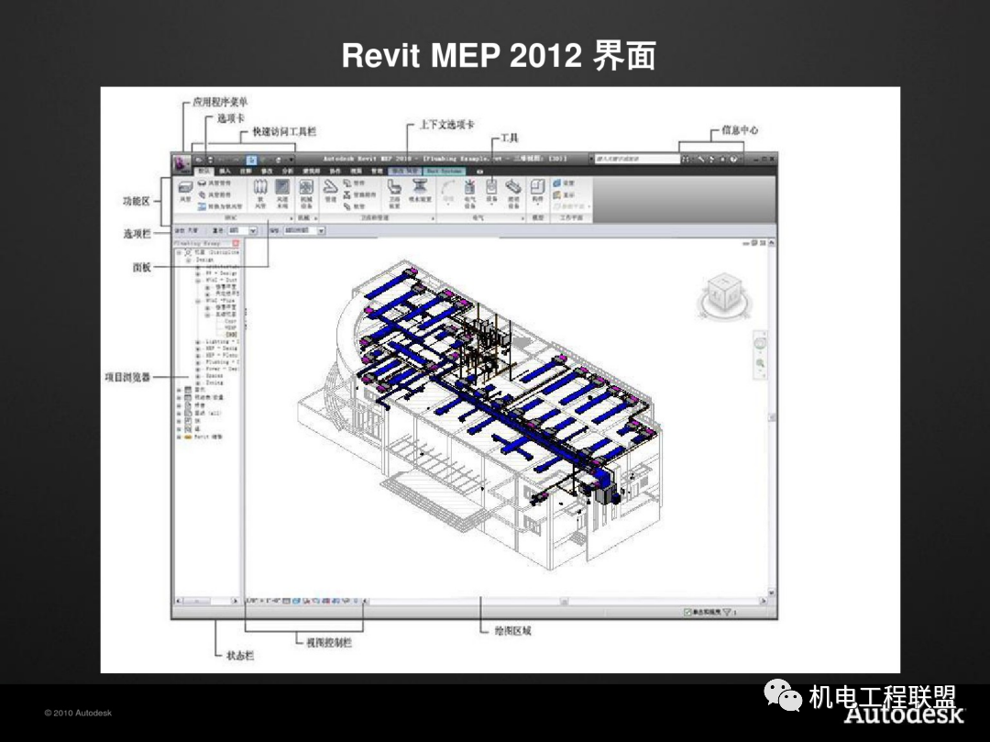Viewport: 990px width, 742px height.
Task: Click the Open icon in quick access toolbar
Action: click(199, 161)
